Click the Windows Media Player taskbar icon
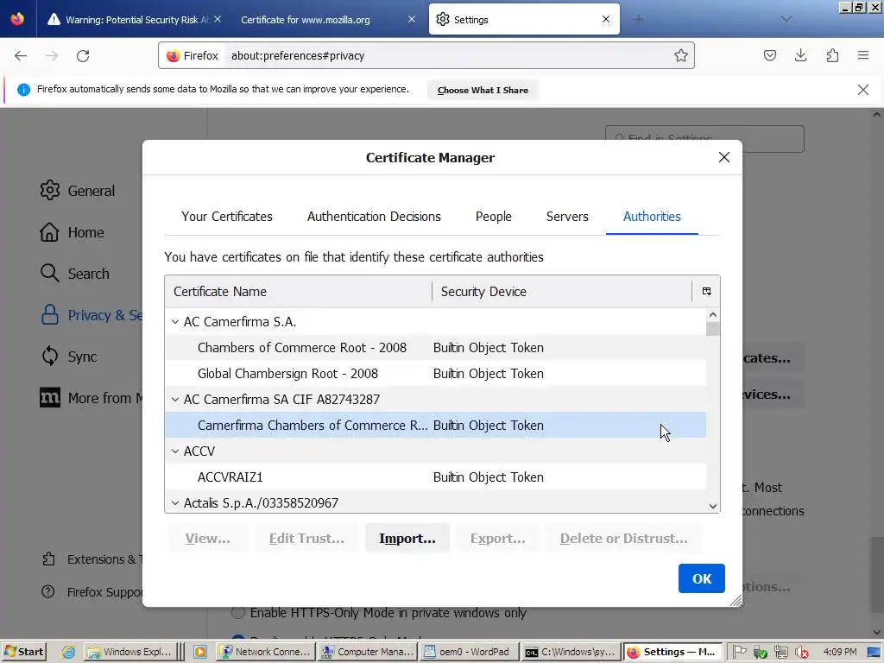Image resolution: width=884 pixels, height=663 pixels. 200,653
